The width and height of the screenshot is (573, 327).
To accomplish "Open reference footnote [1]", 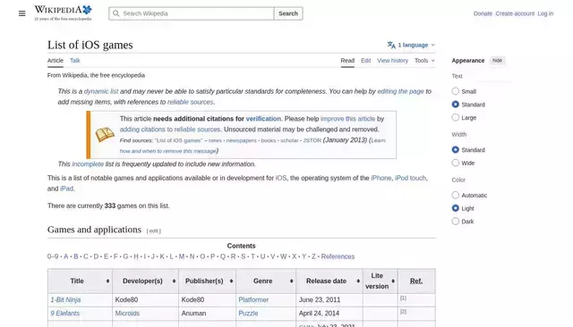I will [x=403, y=298].
